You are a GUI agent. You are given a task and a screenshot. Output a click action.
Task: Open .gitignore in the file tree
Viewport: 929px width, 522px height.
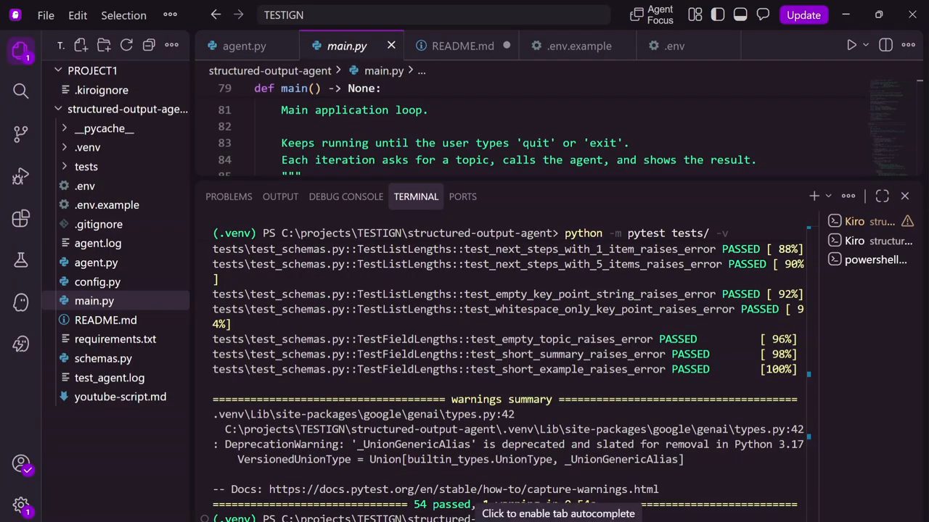(x=98, y=224)
